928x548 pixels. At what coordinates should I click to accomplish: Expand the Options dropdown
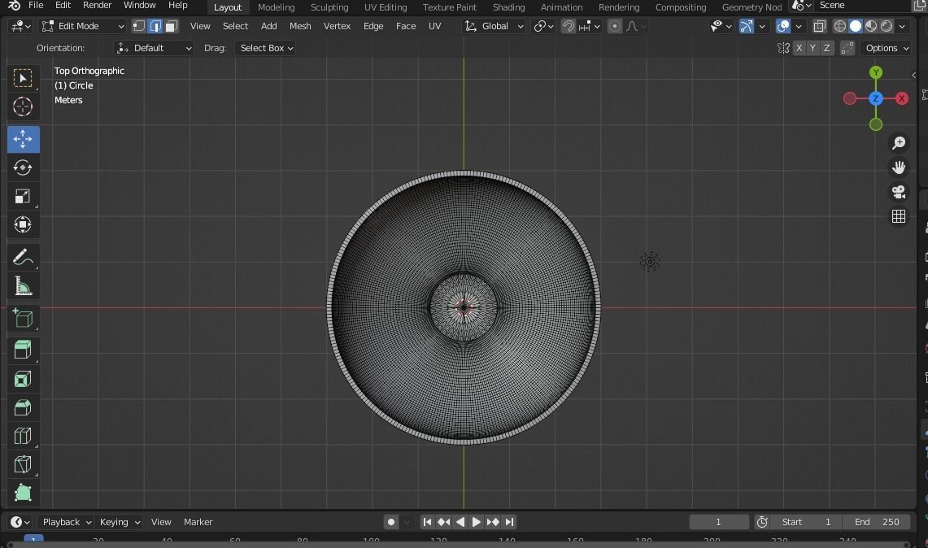887,48
